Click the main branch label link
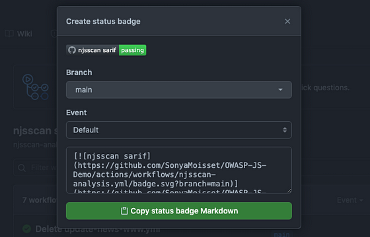 coord(281,234)
